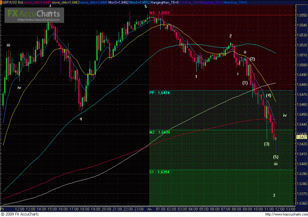Click the 01:00 time axis label
The height and width of the screenshot is (217, 308).
coord(161,209)
